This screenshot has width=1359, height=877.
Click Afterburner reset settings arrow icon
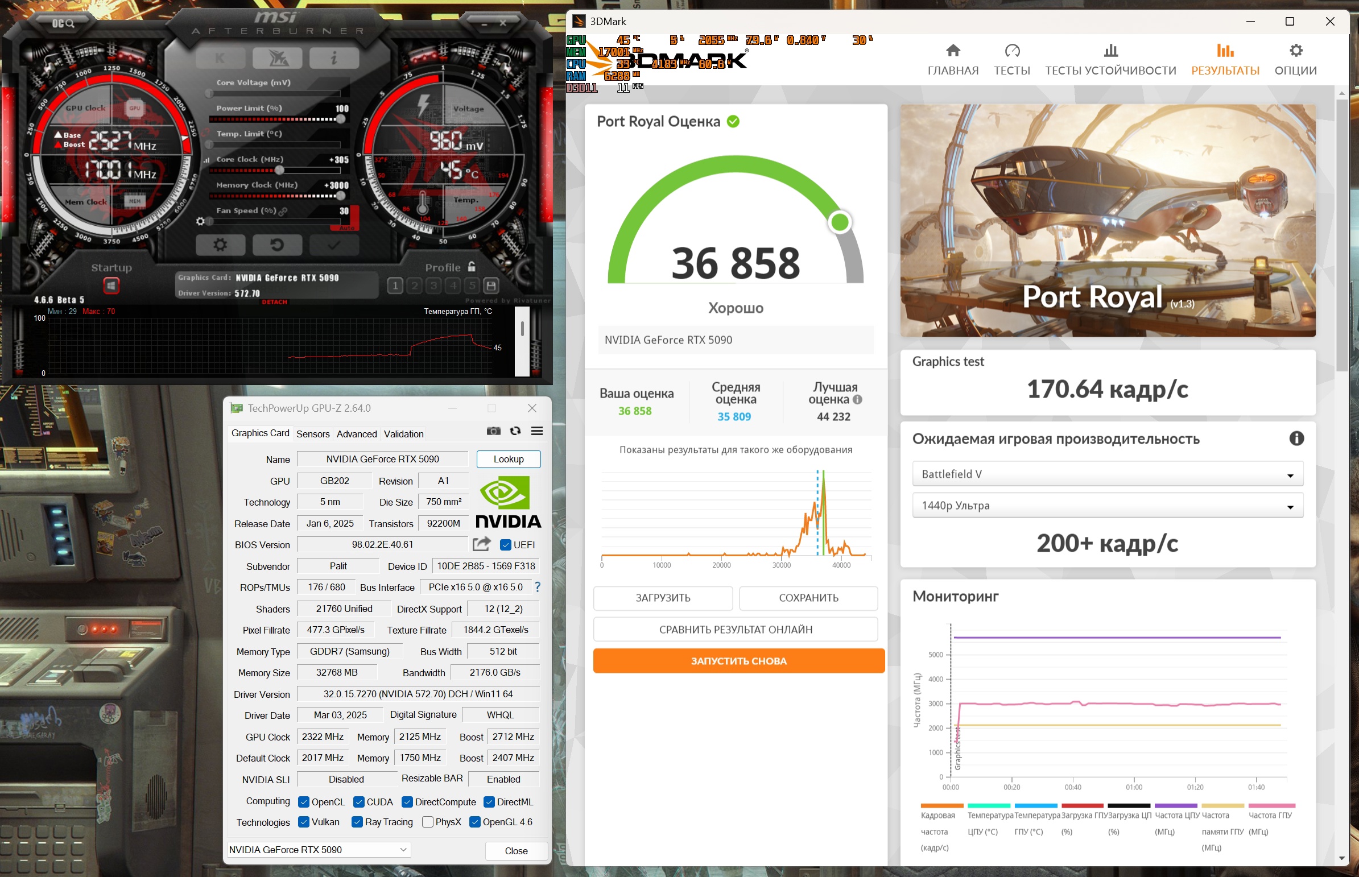pos(277,246)
